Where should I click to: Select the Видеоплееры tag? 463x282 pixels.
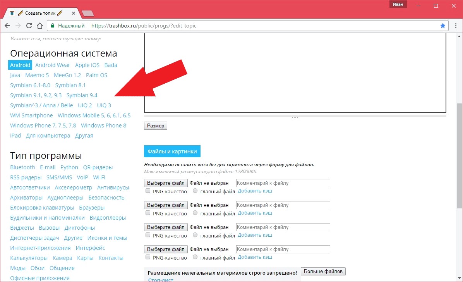pyautogui.click(x=108, y=218)
